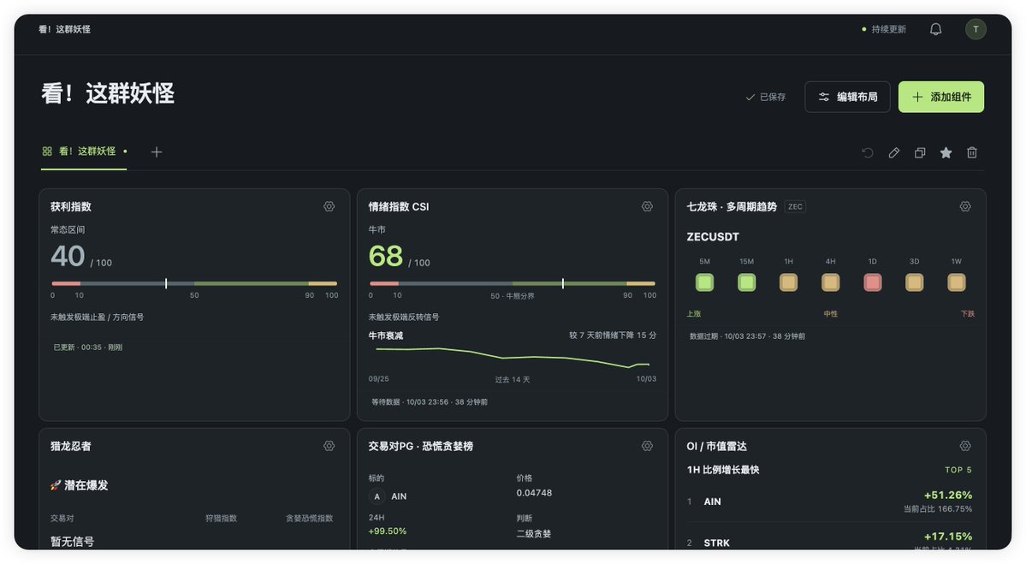The height and width of the screenshot is (564, 1026).
Task: Open settings gear on 七龙珠 card
Action: [965, 207]
